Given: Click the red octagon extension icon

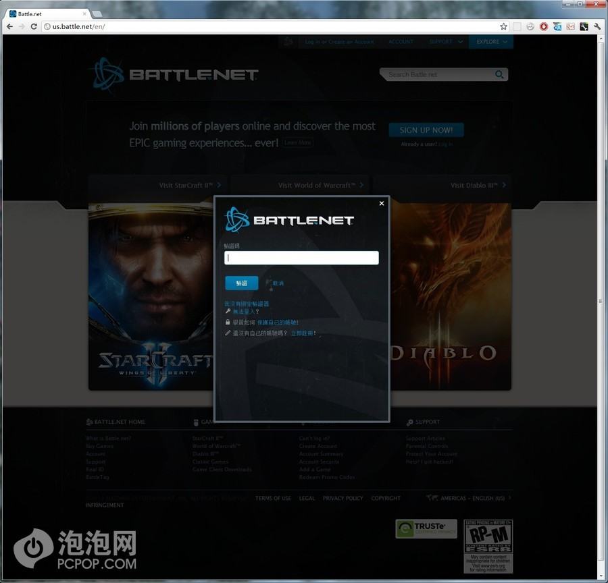Looking at the screenshot, I should click(544, 26).
